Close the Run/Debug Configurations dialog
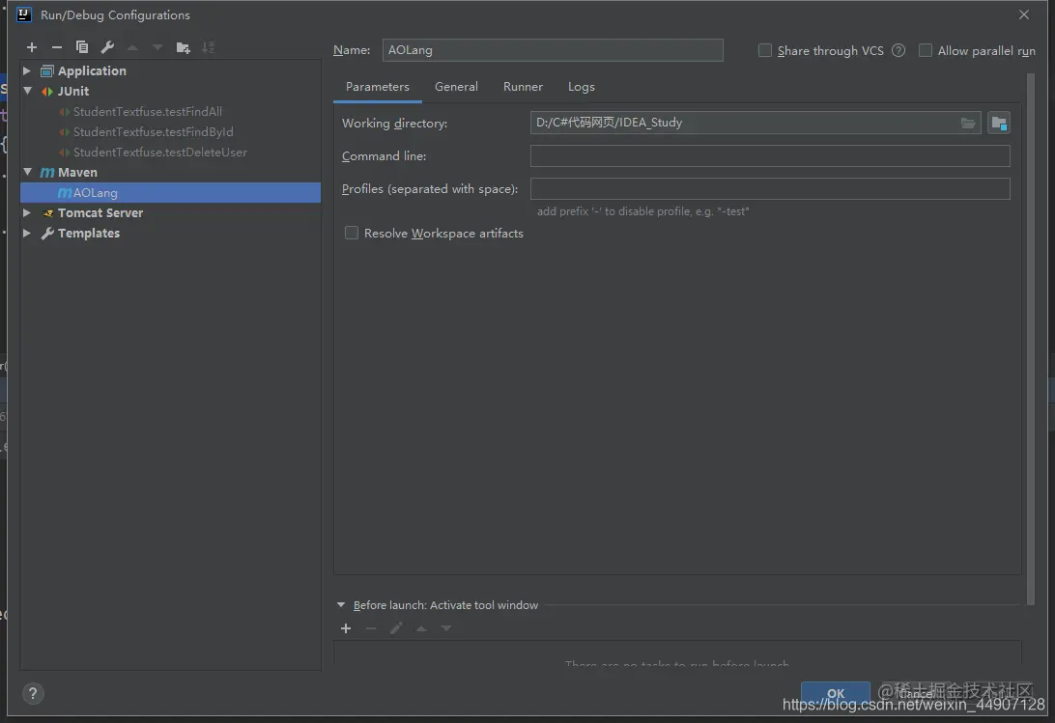The image size is (1055, 723). (1024, 14)
